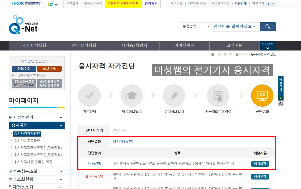
Task: Expand 발급조회현황 sidebar section
Action: [x=37, y=179]
